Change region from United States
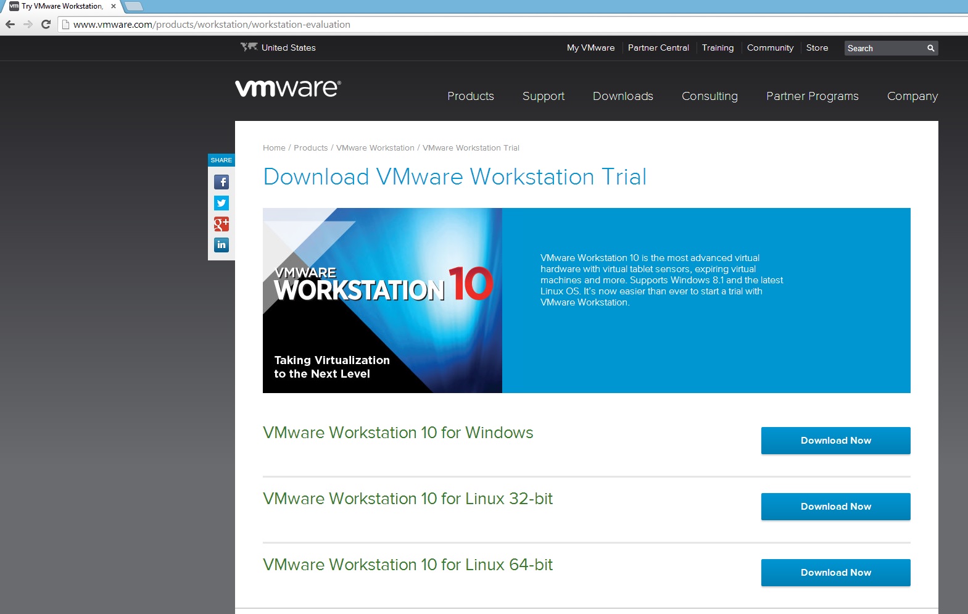968x614 pixels. click(x=289, y=48)
